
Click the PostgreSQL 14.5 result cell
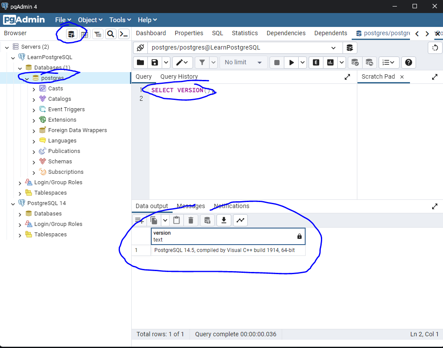pyautogui.click(x=228, y=250)
